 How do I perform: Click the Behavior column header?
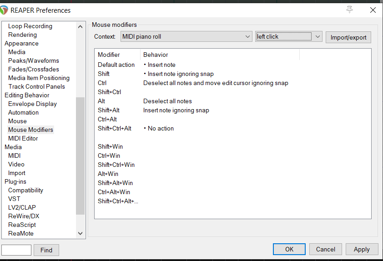(x=220, y=55)
